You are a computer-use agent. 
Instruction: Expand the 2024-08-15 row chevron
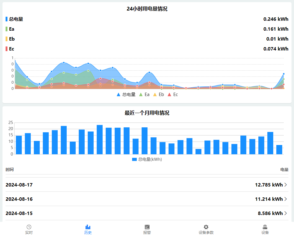click(x=286, y=213)
